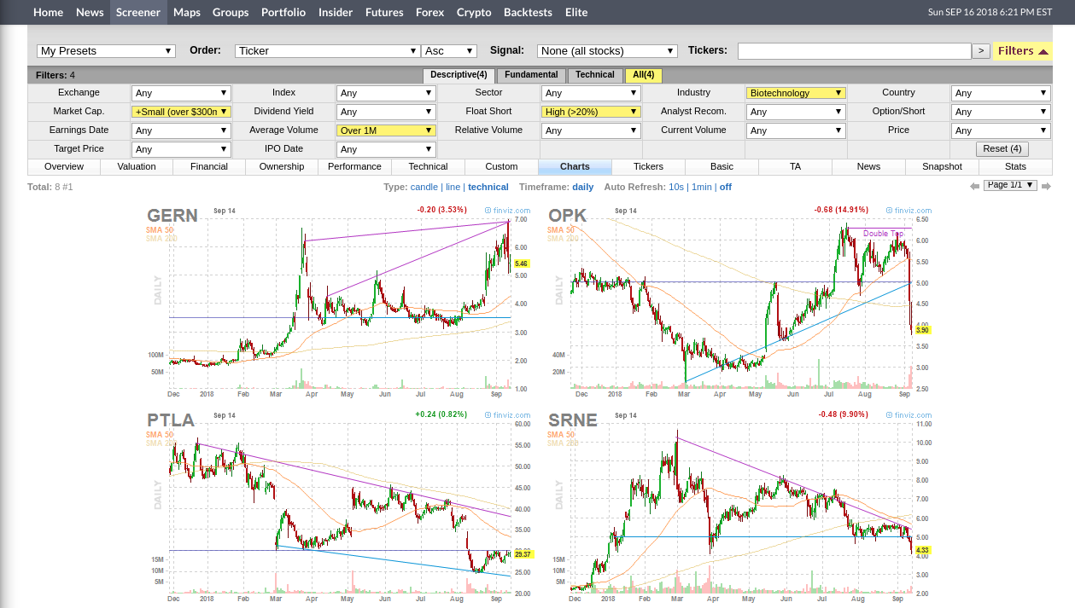Open the Earnings Date dropdown
Screen dimensions: 1075x608
pyautogui.click(x=181, y=130)
